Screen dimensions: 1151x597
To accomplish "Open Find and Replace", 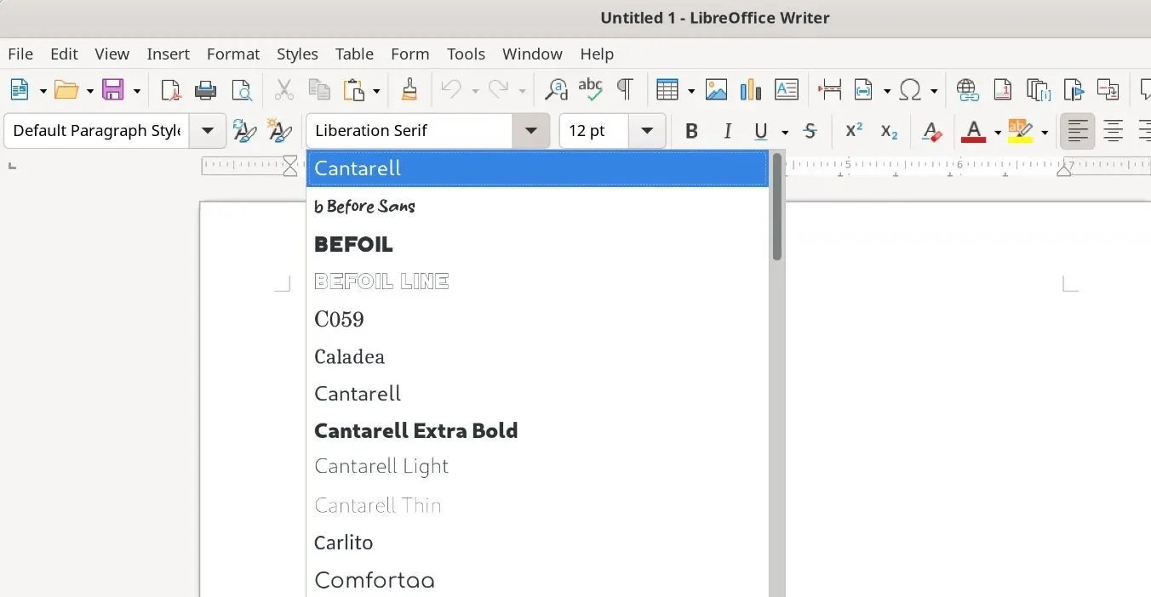I will click(556, 89).
